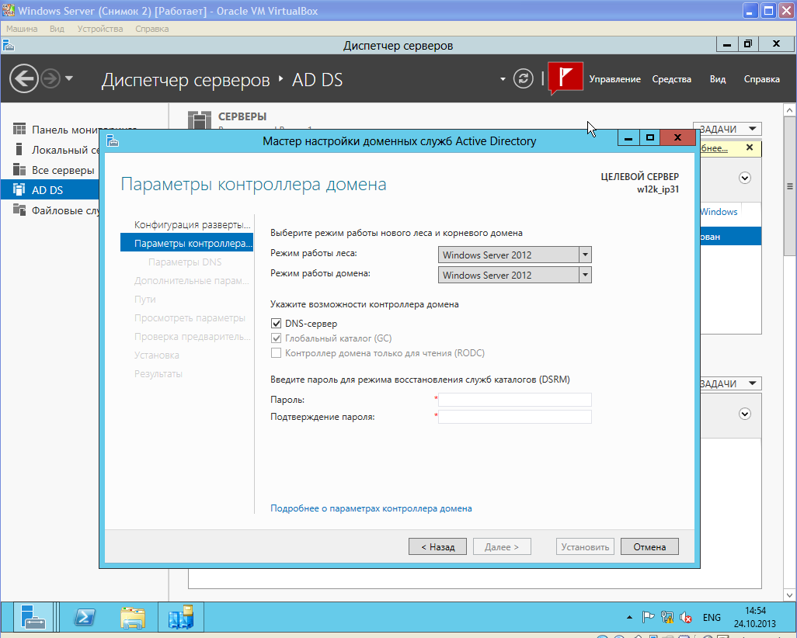Open Подробнее link in yellow notification bar
This screenshot has width=797, height=638.
point(714,147)
